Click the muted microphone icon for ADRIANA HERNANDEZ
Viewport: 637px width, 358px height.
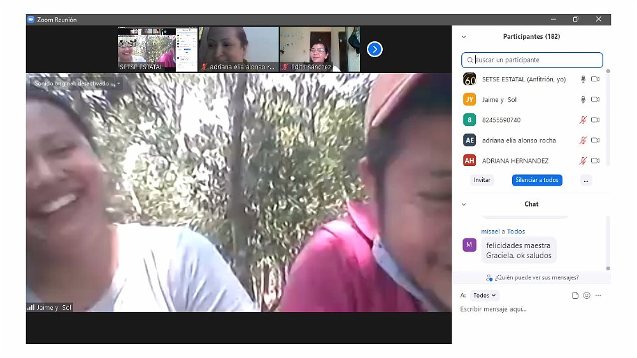tap(582, 161)
